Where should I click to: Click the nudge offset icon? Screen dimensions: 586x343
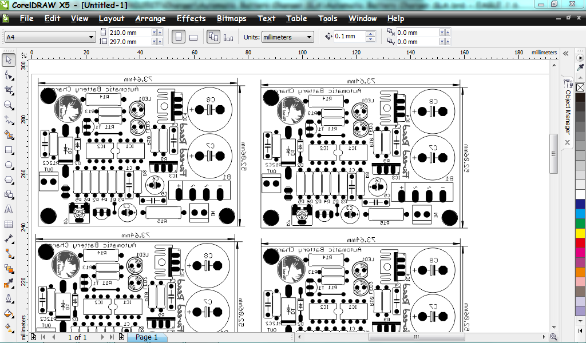pyautogui.click(x=328, y=36)
